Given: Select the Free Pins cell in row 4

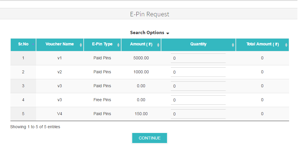Looking at the screenshot, I should 102,100.
